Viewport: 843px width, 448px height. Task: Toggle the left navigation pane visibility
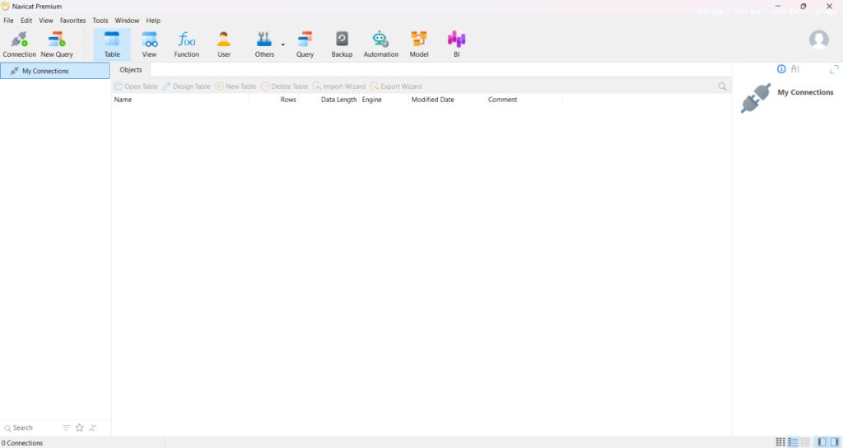point(822,442)
